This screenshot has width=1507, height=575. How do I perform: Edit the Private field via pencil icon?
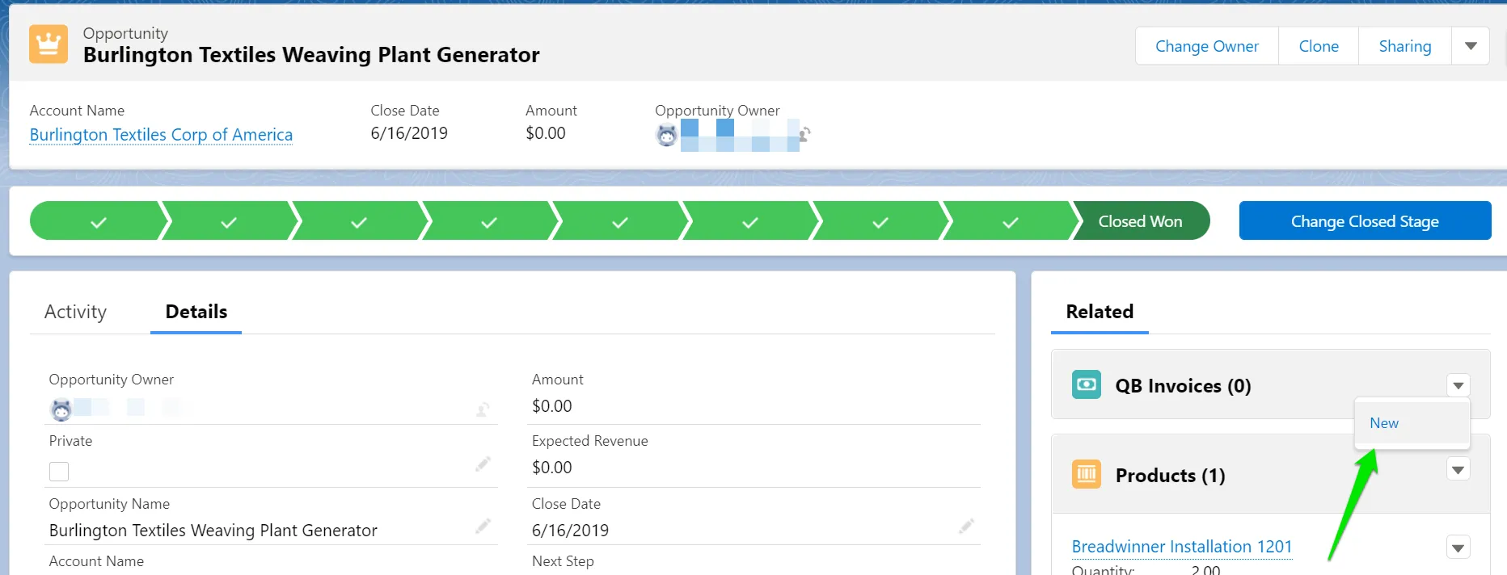coord(483,464)
